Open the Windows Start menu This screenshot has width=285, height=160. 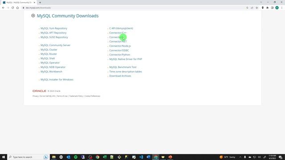[4, 157]
